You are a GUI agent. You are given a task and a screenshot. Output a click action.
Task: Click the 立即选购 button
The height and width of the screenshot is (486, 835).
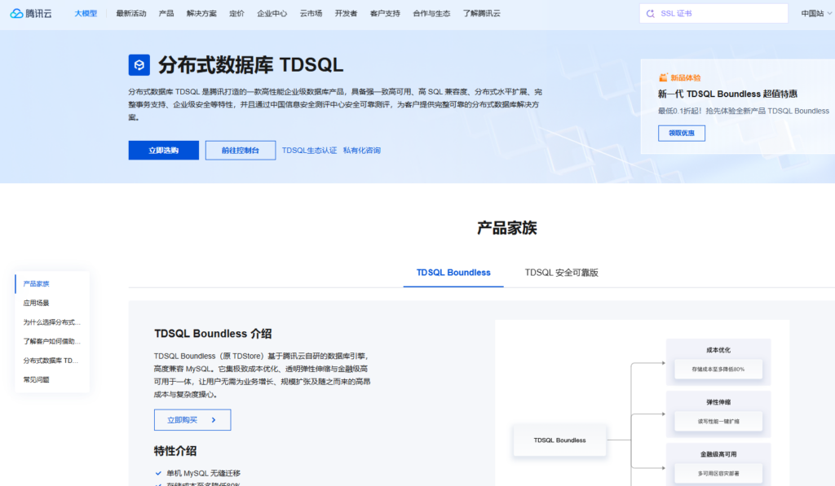[x=163, y=151]
